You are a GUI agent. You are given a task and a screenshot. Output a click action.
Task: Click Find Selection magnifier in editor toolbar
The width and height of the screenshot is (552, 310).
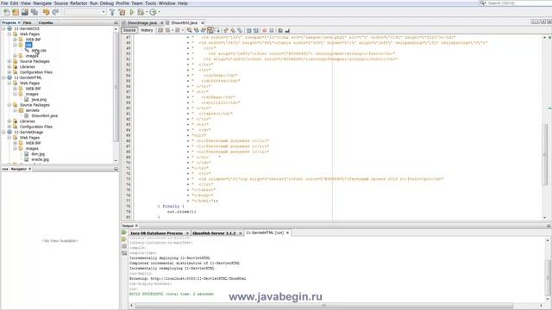pyautogui.click(x=190, y=30)
